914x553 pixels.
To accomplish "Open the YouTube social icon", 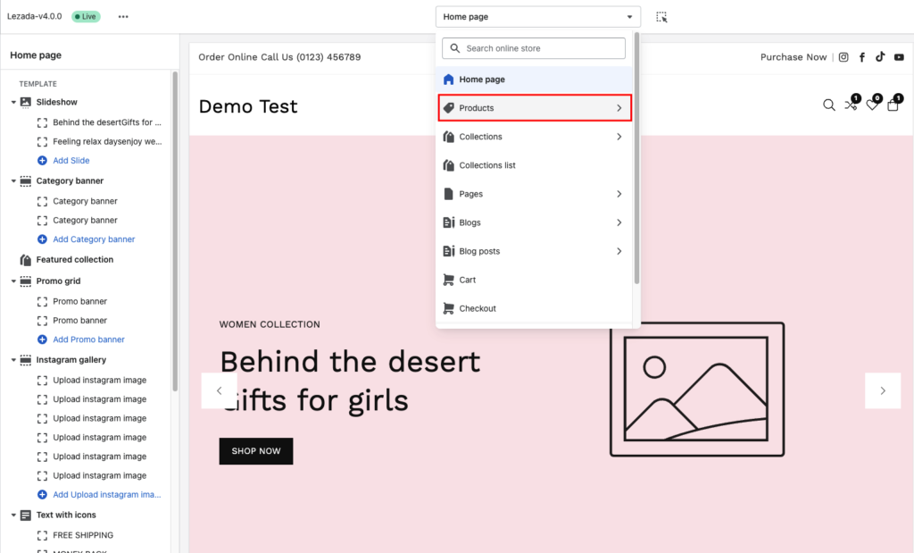I will (899, 57).
